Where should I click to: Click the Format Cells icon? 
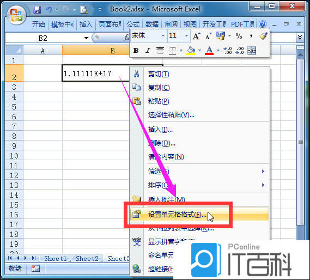[x=137, y=214]
